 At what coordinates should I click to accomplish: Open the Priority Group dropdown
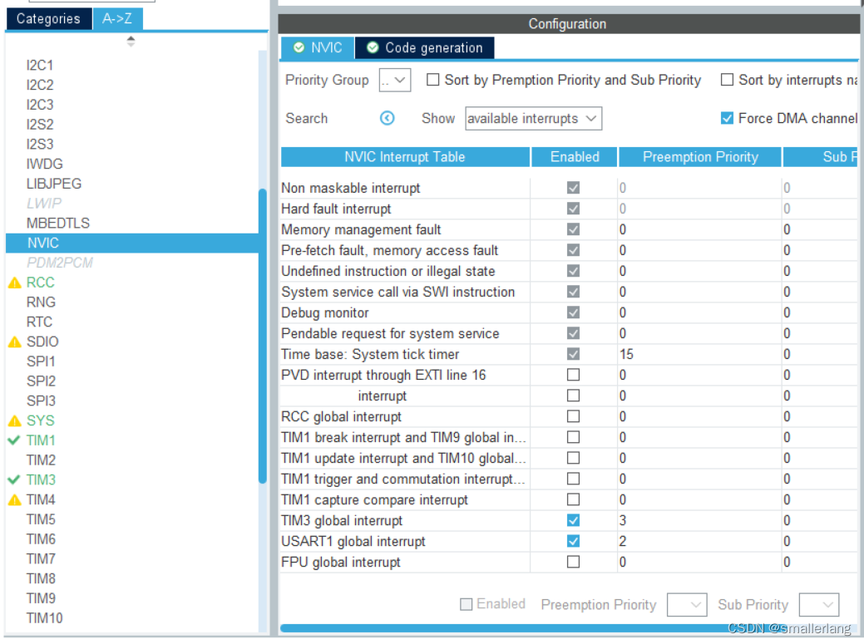394,81
